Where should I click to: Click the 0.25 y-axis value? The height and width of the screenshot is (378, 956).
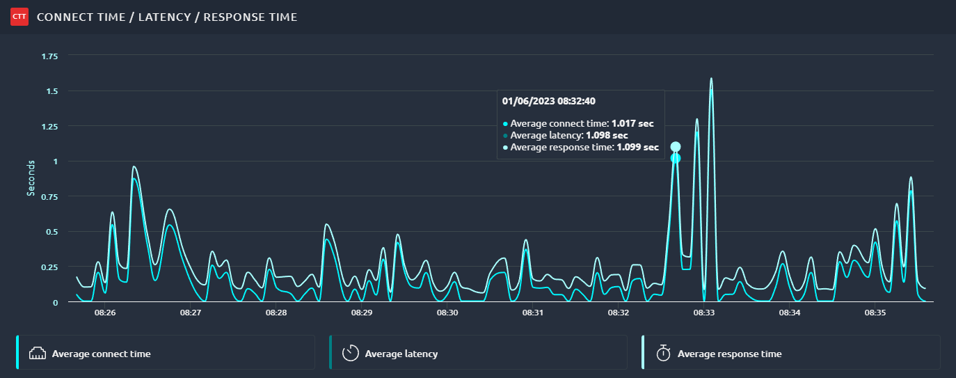50,267
